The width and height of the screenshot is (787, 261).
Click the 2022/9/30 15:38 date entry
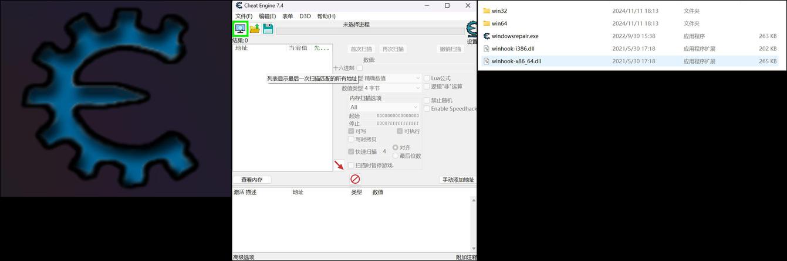pyautogui.click(x=635, y=36)
